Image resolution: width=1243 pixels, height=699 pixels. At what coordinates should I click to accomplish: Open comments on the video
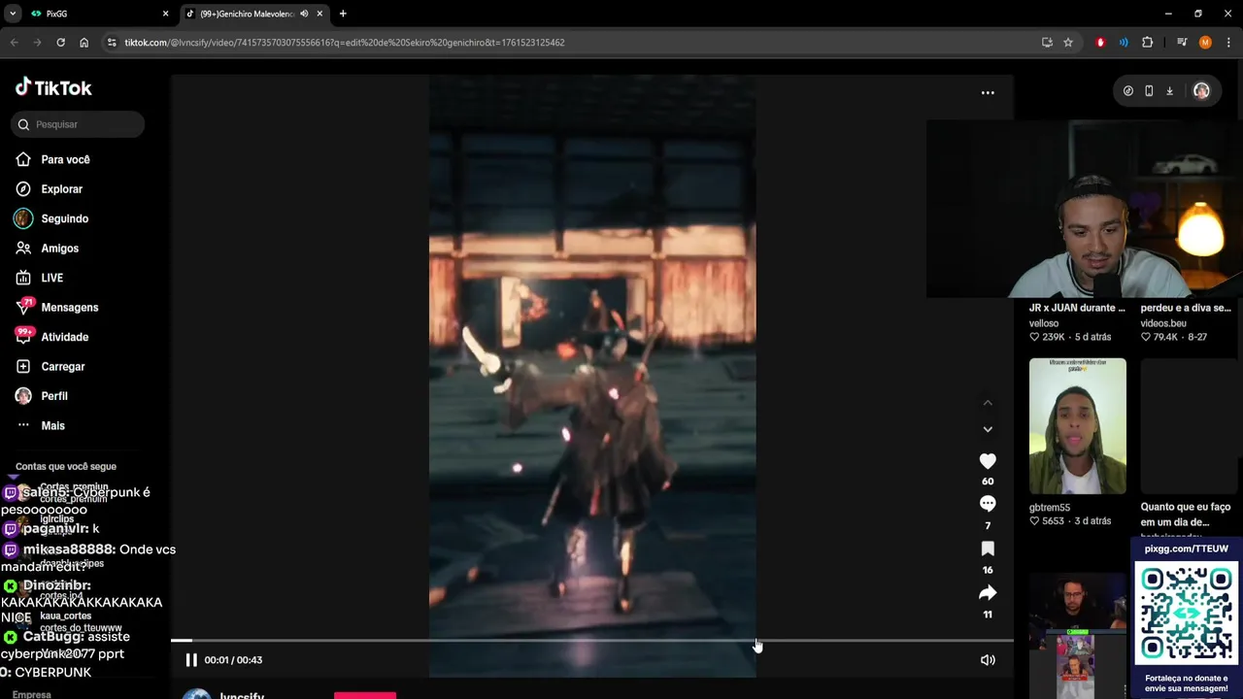[988, 504]
